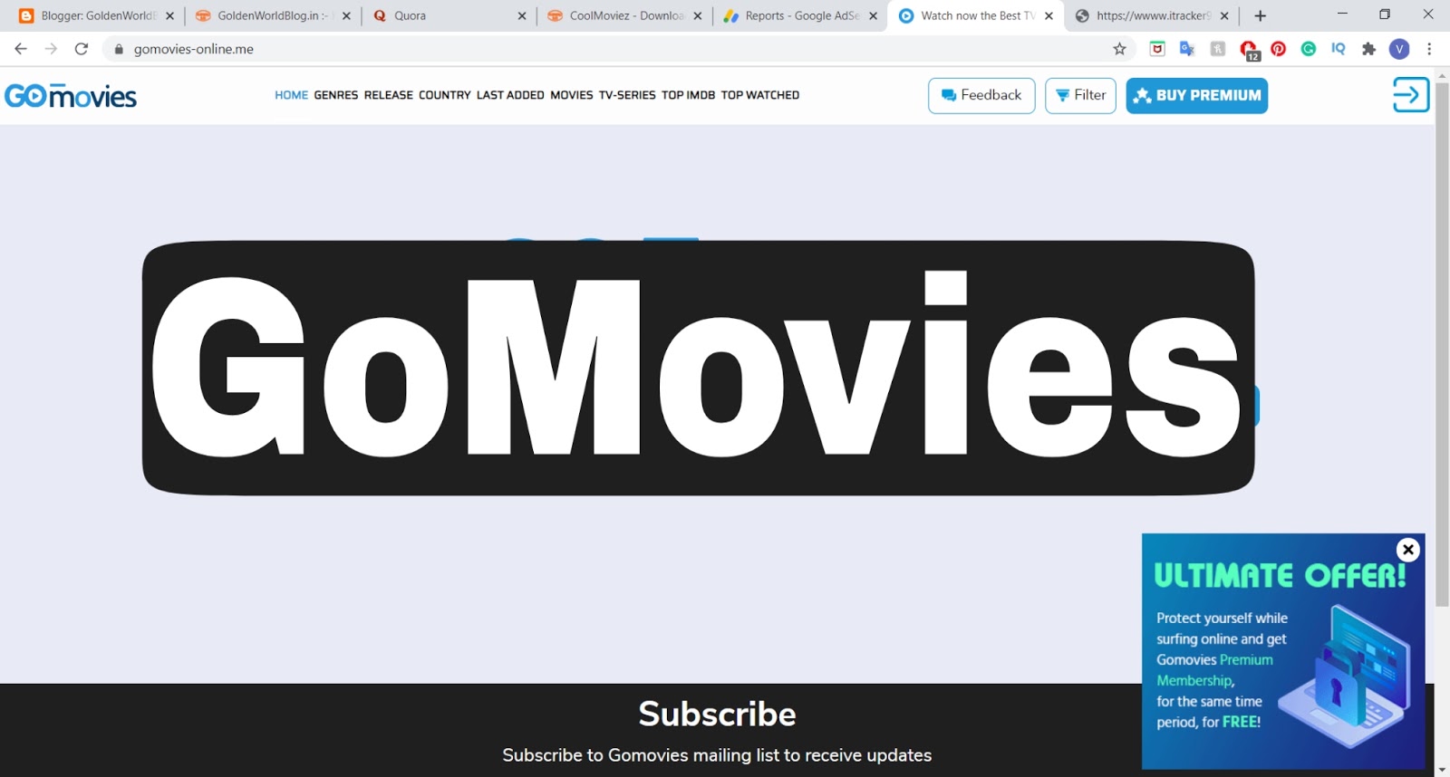Click the large GoMovies banner image
This screenshot has width=1450, height=777.
pos(698,368)
